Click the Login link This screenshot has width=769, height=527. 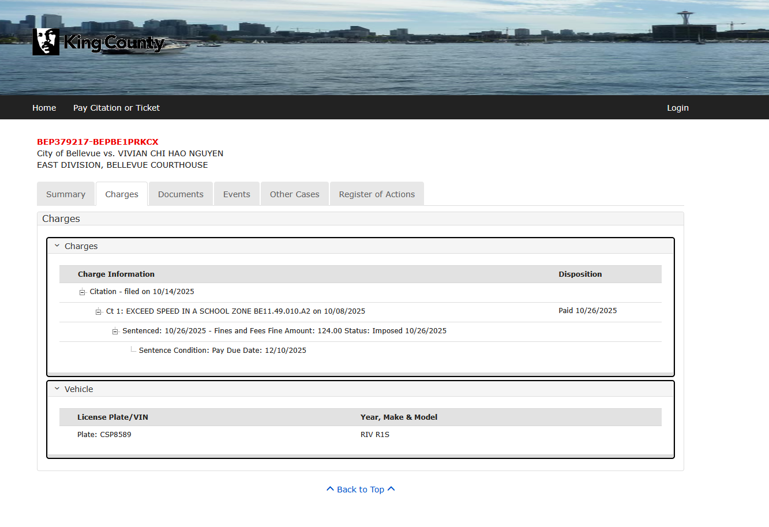677,108
